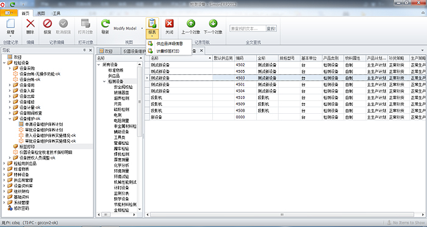
Task: Open 审批设备维护保养计划 item
Action: point(44,130)
